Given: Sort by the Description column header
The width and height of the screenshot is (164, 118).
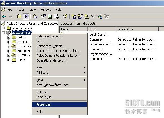Looking at the screenshot, I should (137, 29).
